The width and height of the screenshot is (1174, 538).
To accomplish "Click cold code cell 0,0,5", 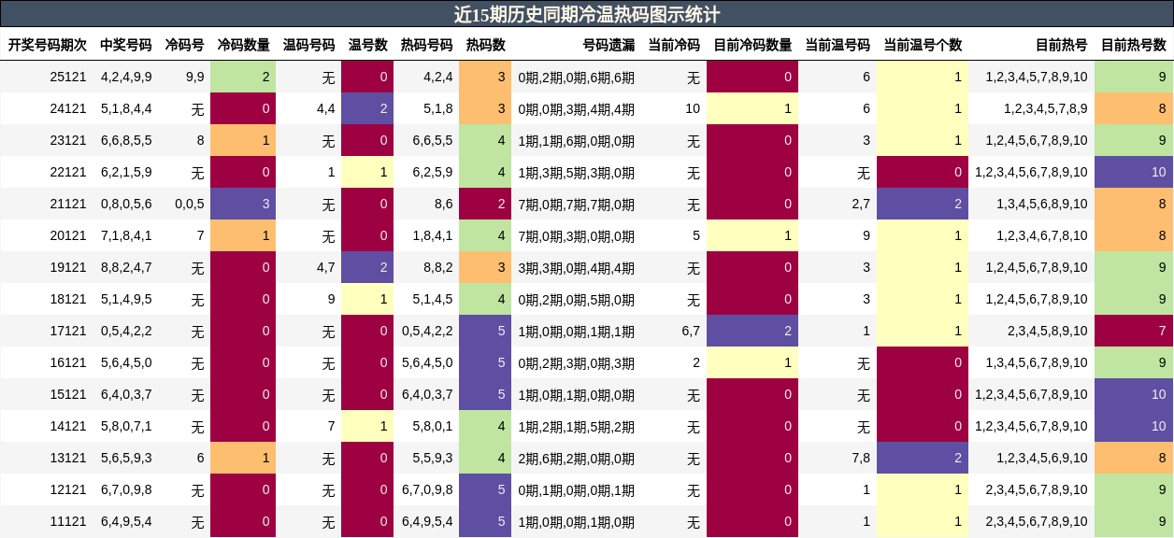I will point(190,204).
